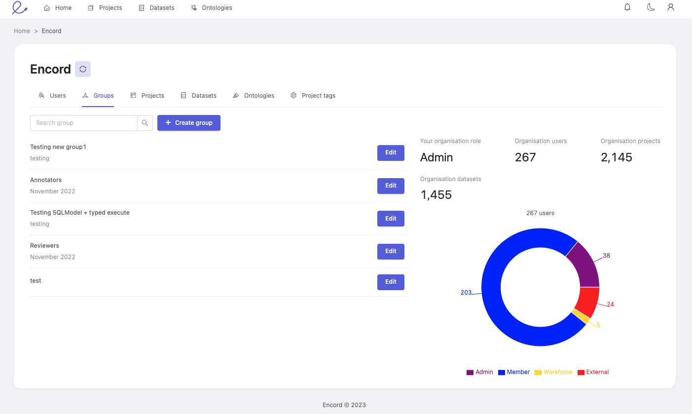
Task: Click the purple Admin donut segment
Action: click(584, 266)
